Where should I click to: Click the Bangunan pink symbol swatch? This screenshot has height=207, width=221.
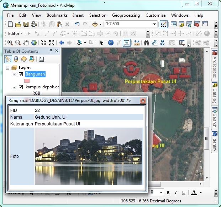coord(27,81)
